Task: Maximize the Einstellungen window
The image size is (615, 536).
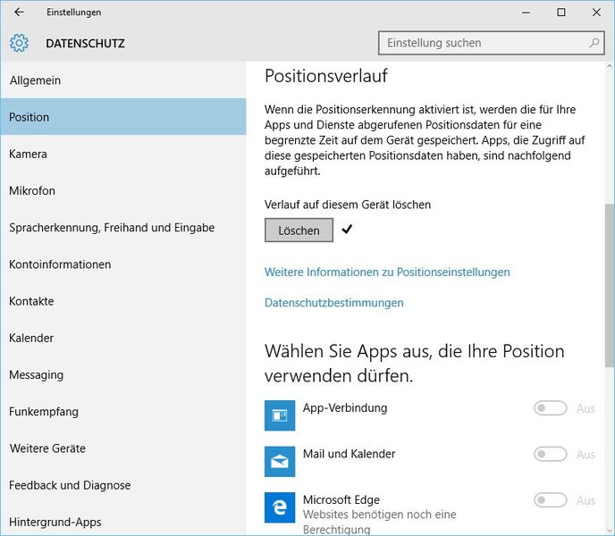Action: [561, 13]
